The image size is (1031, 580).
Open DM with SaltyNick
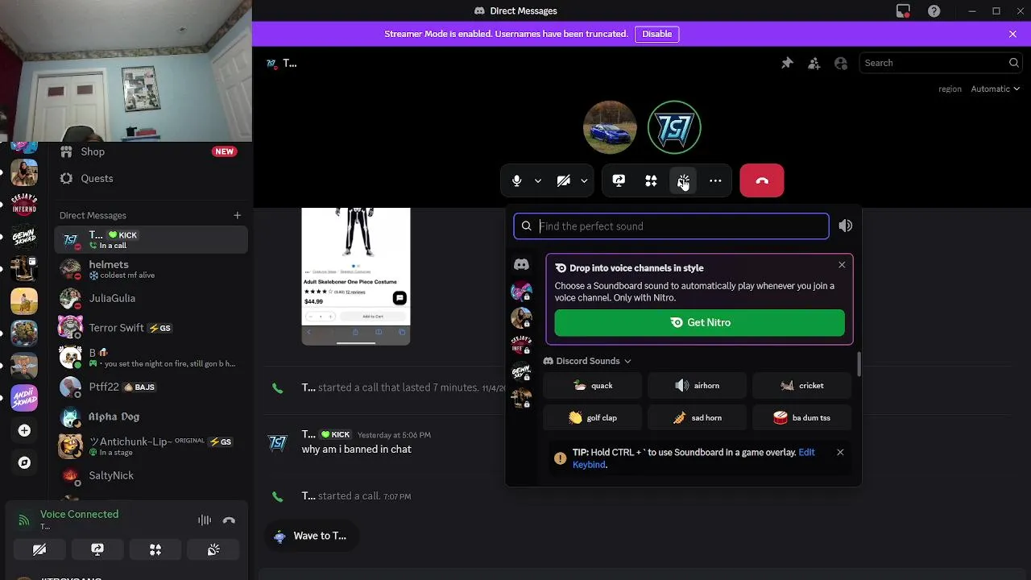pyautogui.click(x=151, y=475)
